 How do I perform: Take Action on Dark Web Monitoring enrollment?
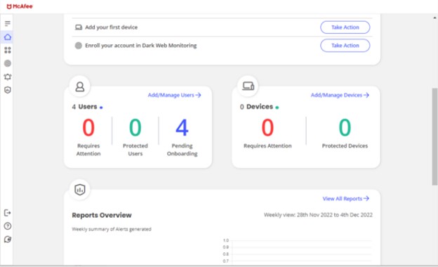tap(345, 46)
